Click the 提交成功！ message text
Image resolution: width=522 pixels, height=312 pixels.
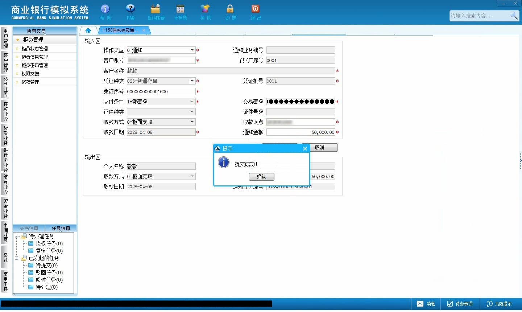click(x=246, y=164)
